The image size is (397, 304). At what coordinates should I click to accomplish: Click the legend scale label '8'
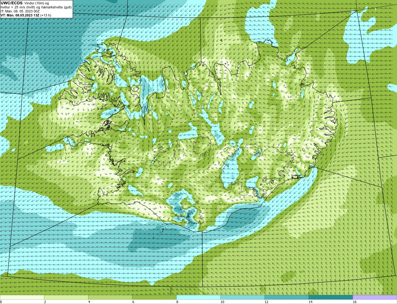(x=177, y=302)
